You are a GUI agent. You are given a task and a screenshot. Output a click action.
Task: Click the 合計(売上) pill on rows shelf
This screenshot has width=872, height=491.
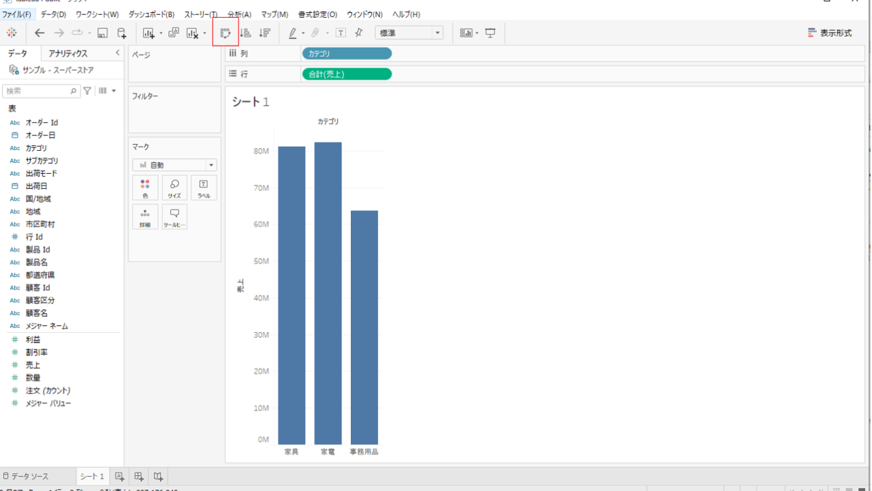coord(347,74)
